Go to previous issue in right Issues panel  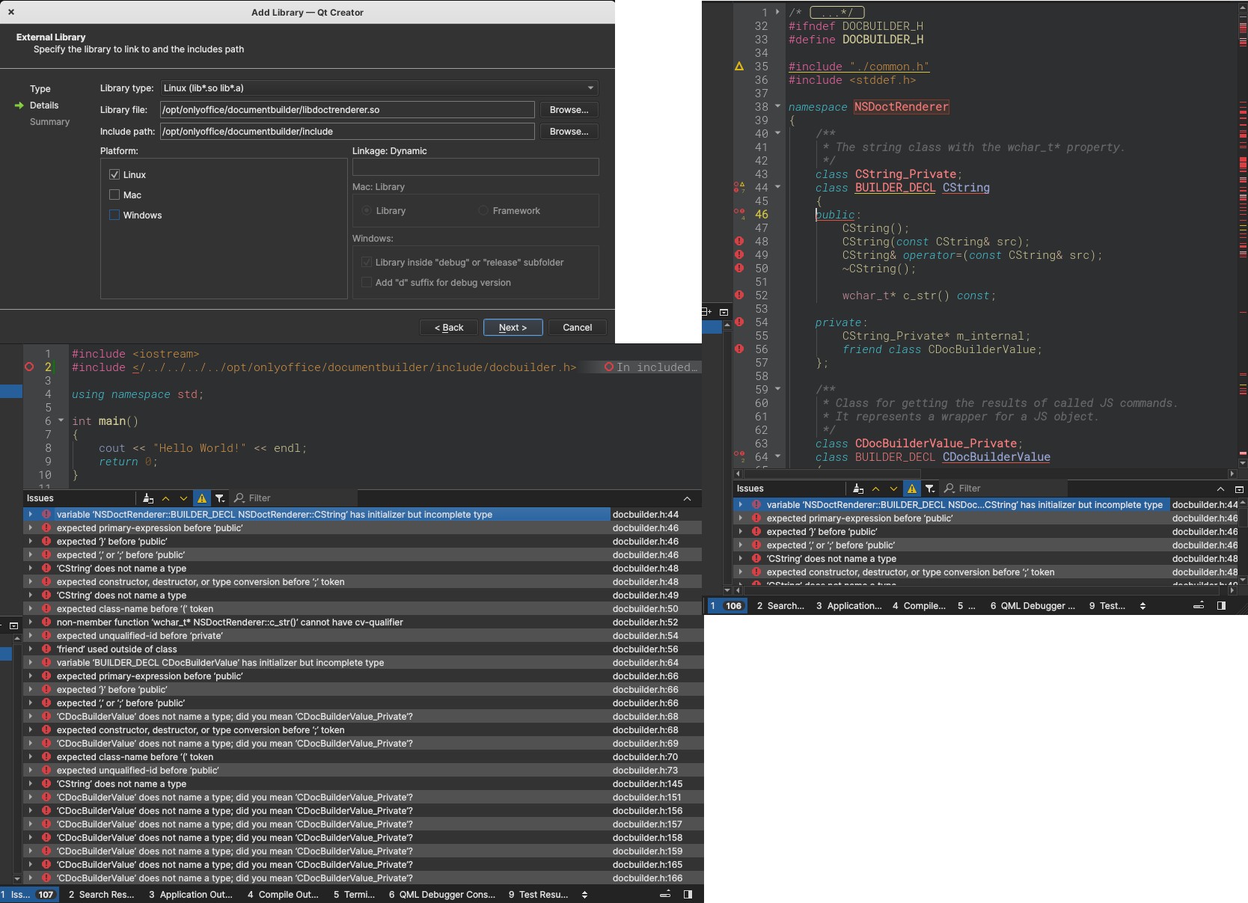click(876, 489)
